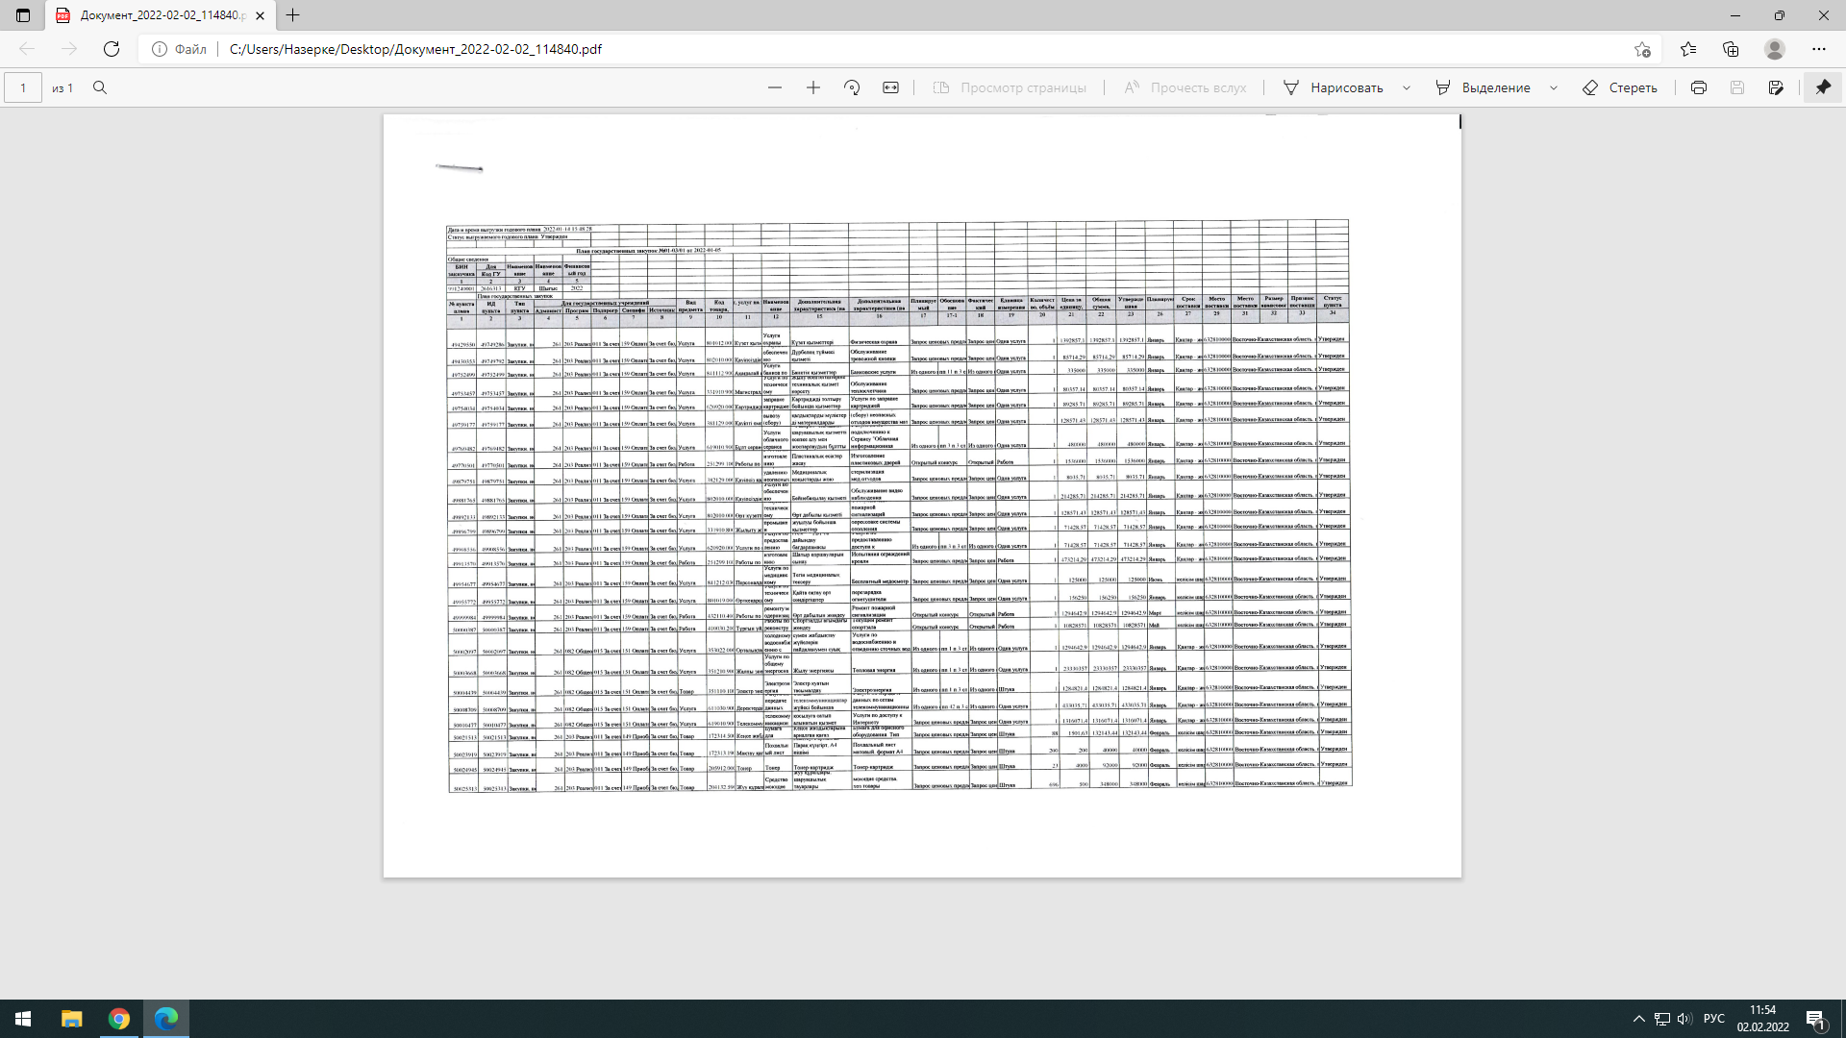
Task: Open Google Chrome from the taskbar
Action: click(119, 1019)
